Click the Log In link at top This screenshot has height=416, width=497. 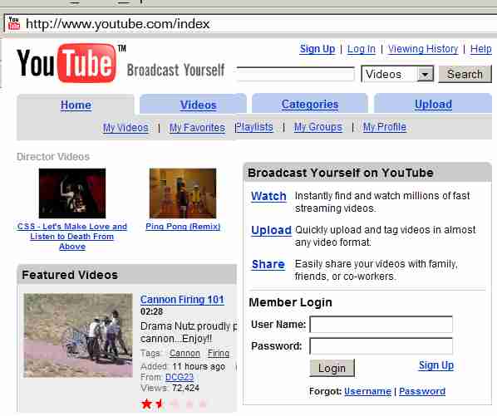[361, 49]
